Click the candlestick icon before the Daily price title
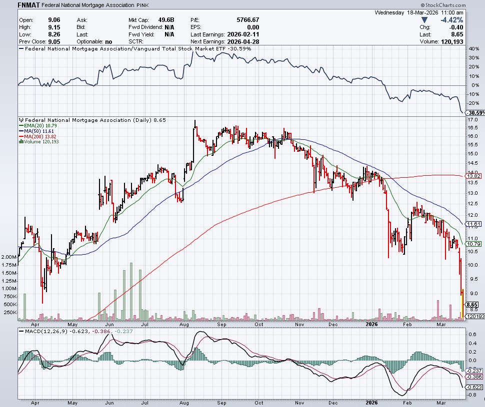Image resolution: width=485 pixels, height=407 pixels. [20, 120]
